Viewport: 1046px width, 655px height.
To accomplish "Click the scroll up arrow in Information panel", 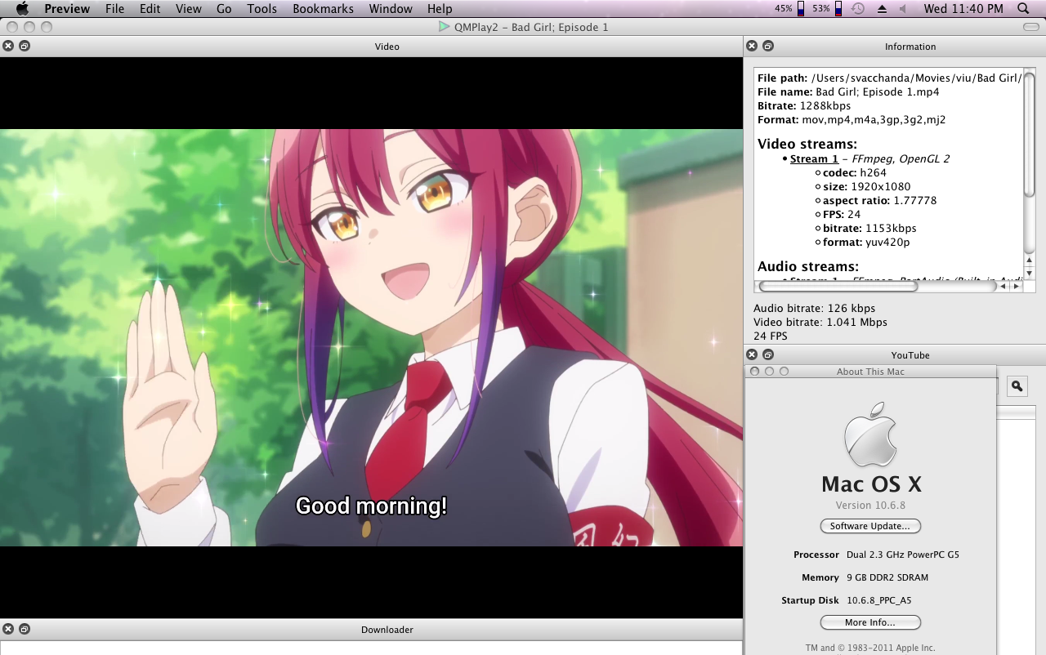I will 1029,261.
